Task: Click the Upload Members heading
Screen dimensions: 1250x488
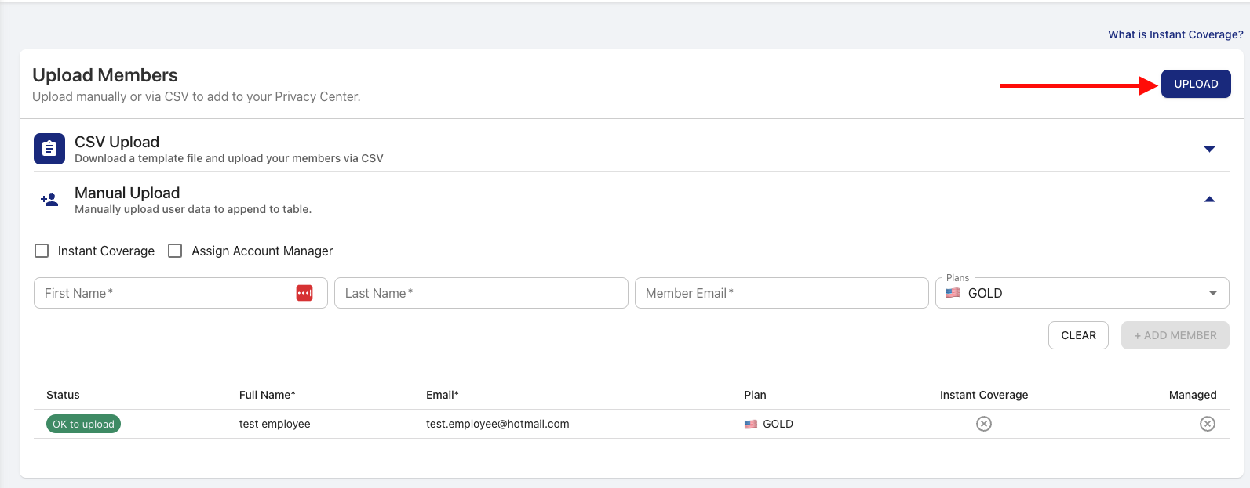Action: pos(105,75)
